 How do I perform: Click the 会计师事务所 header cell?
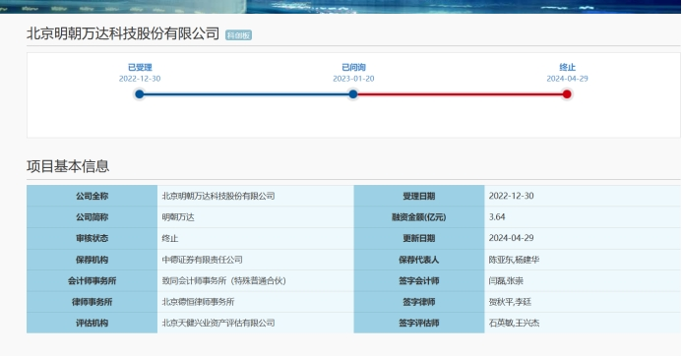tap(92, 280)
